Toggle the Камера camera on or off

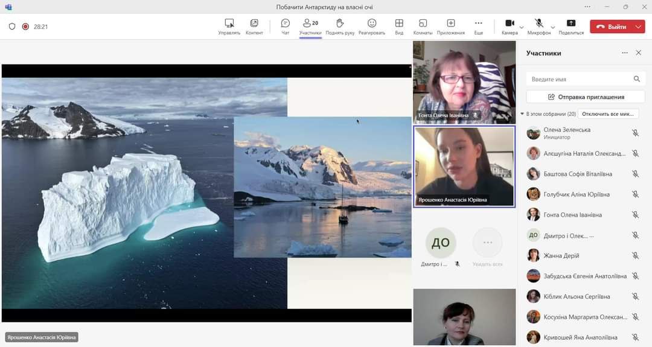(x=509, y=24)
